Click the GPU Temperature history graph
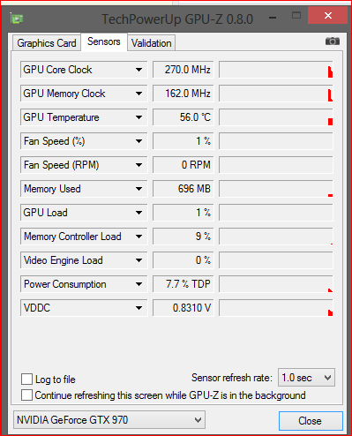The image size is (352, 436). pyautogui.click(x=276, y=117)
